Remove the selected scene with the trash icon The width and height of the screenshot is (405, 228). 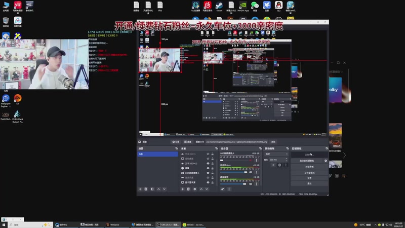click(x=146, y=189)
